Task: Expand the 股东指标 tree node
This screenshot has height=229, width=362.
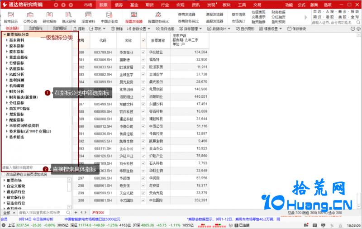Action: (x=7, y=52)
